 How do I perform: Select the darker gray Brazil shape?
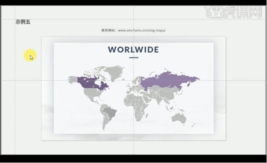(110, 112)
